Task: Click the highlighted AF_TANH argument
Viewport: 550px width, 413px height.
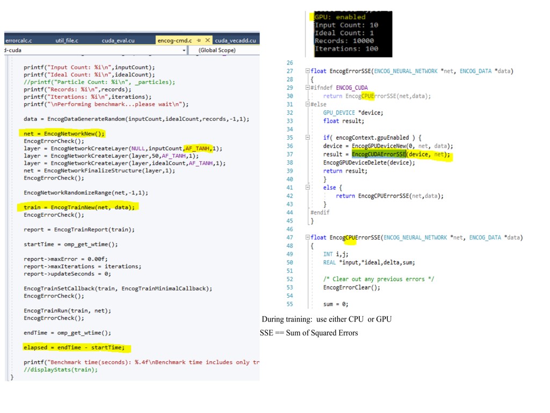Action: pos(197,148)
